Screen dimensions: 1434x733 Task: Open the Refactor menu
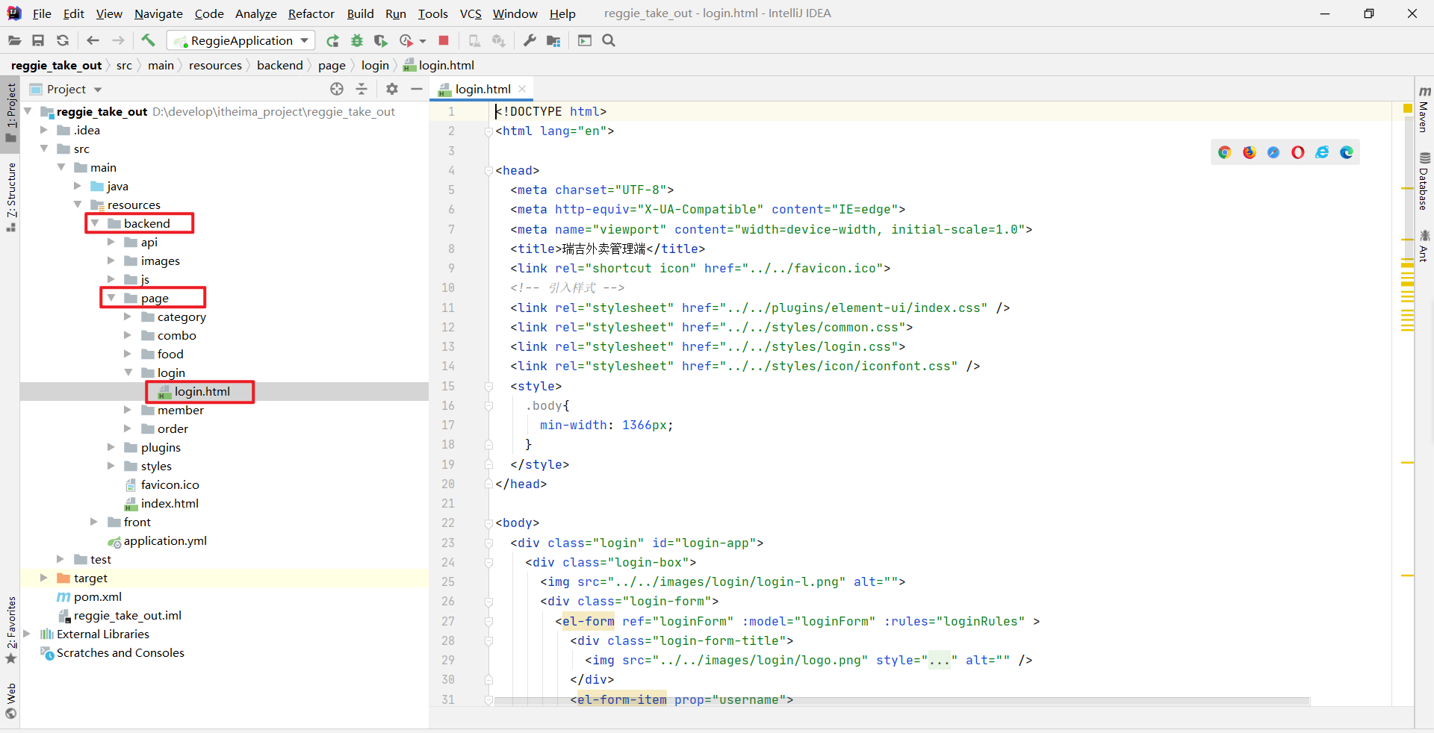(x=311, y=13)
